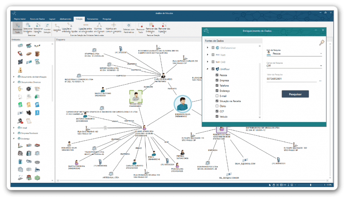Select the green document entity icon
The image size is (346, 199).
[20, 104]
